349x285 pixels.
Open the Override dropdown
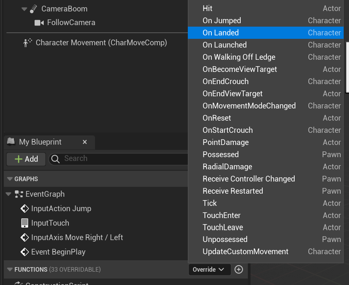[x=209, y=269]
